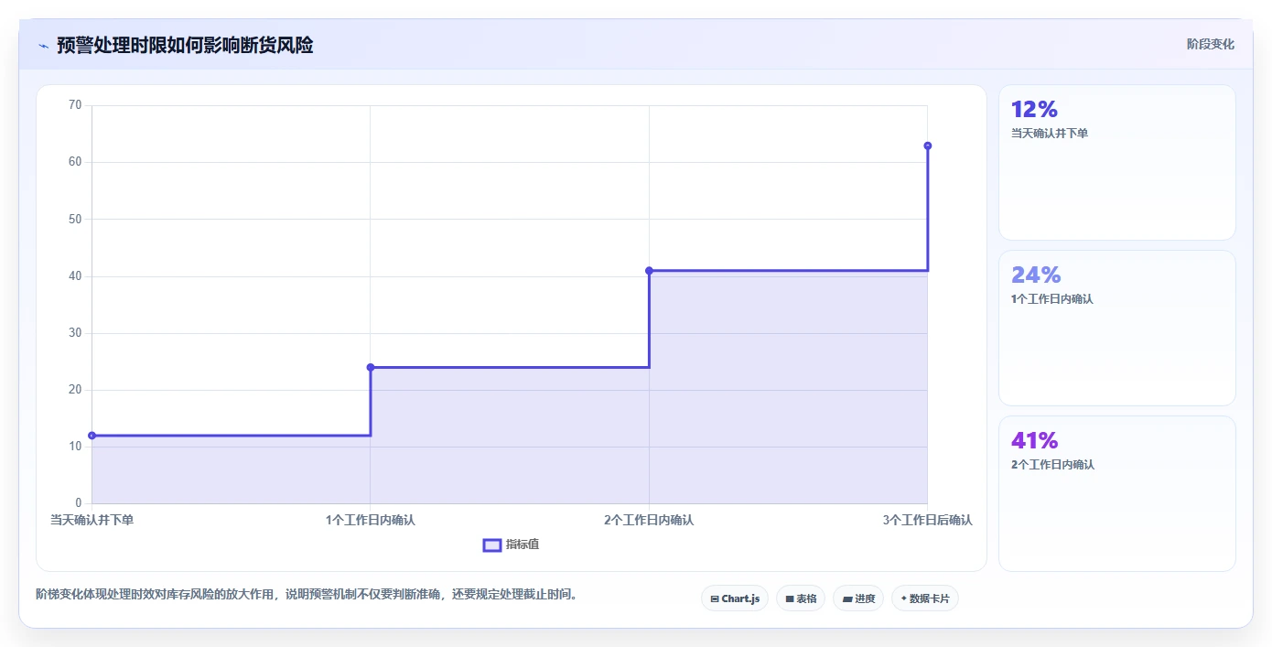
Task: Select the 数据卡片 tag chip
Action: (925, 598)
